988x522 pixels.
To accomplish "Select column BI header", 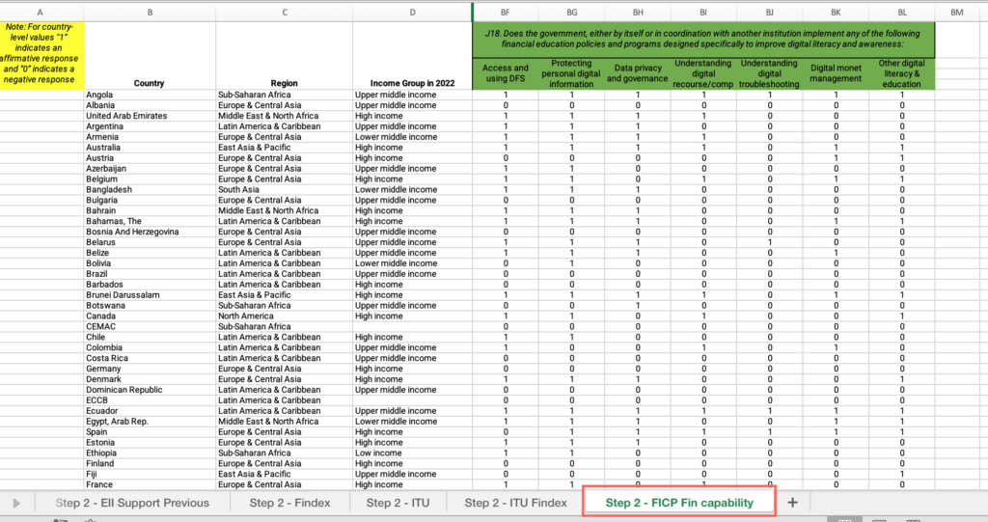I will click(x=703, y=13).
